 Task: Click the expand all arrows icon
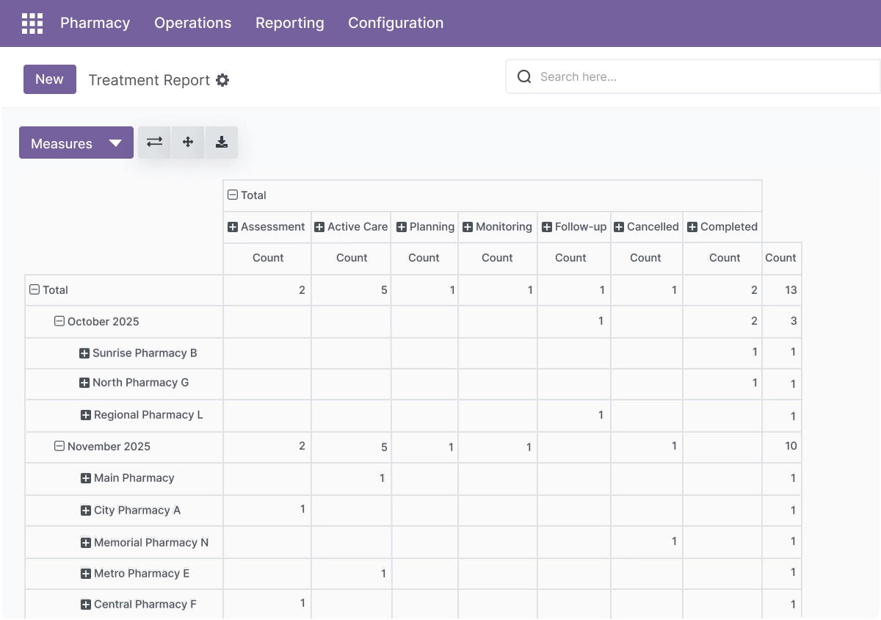[188, 143]
